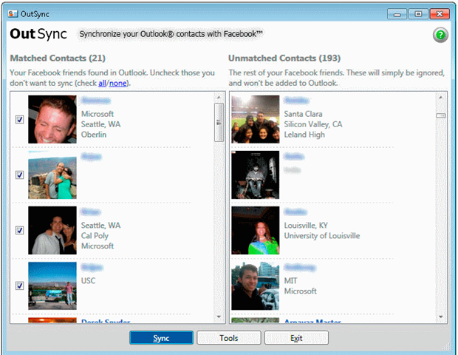
Task: Select the Santa Clara contact's photo
Action: (x=255, y=119)
